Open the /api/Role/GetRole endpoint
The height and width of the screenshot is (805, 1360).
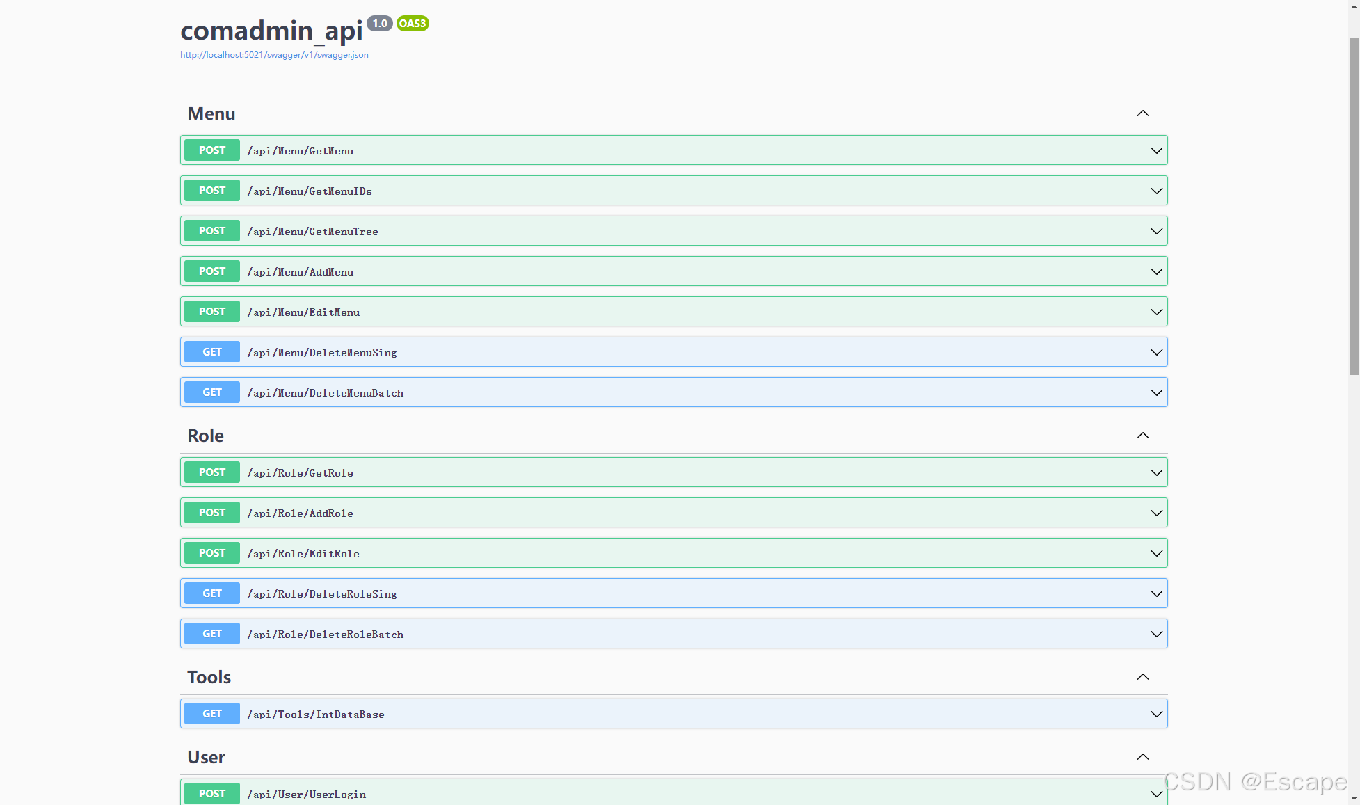coord(301,473)
